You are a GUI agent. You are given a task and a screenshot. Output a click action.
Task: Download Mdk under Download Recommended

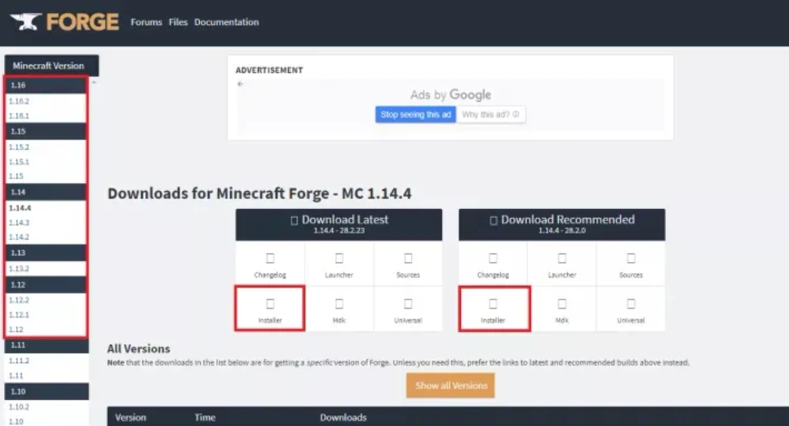562,309
